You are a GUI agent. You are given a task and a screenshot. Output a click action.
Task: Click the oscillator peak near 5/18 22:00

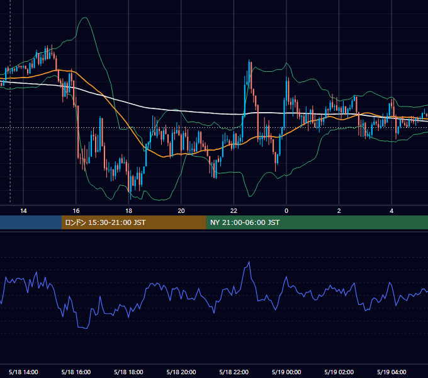(x=249, y=262)
